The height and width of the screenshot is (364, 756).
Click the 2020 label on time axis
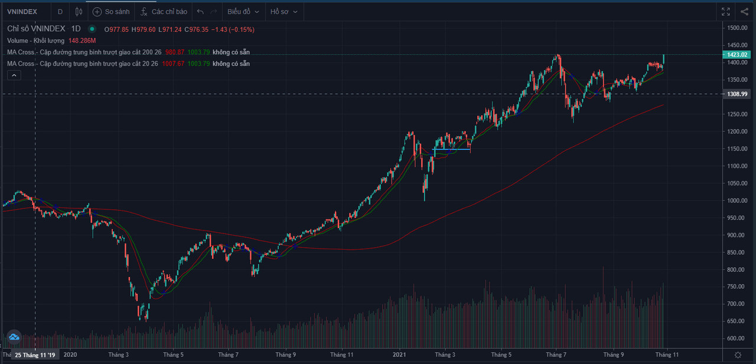point(70,355)
